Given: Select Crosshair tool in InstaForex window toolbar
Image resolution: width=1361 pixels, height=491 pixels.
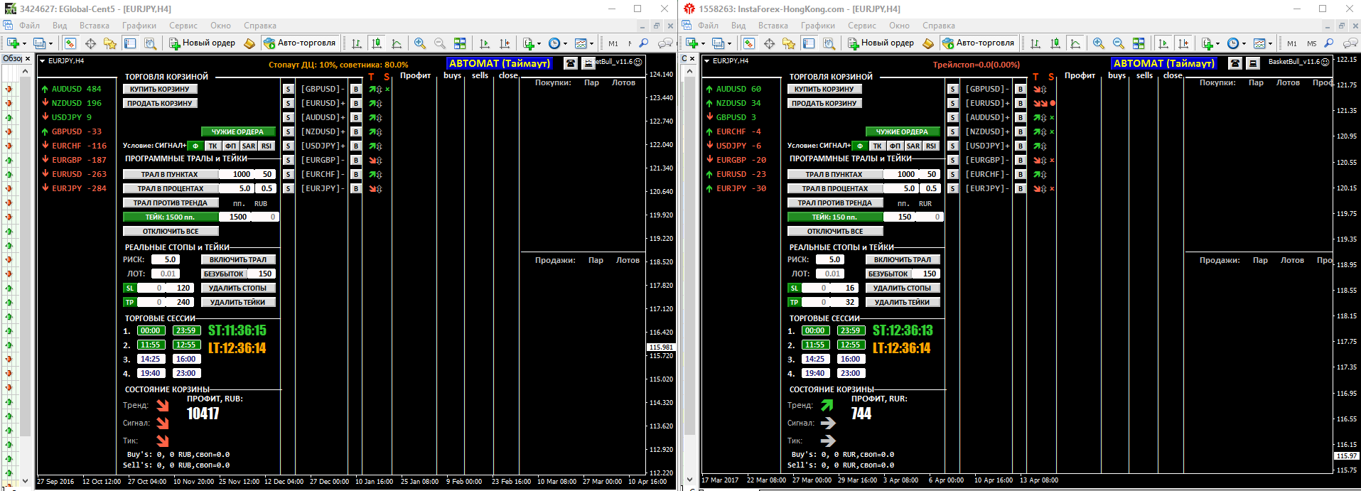Looking at the screenshot, I should [769, 43].
